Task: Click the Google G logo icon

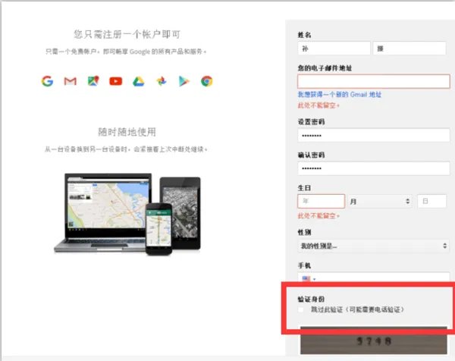Action: (x=47, y=81)
